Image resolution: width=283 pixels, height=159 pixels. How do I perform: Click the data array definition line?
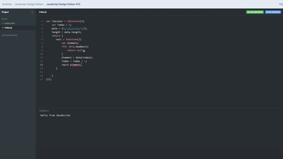point(69,28)
